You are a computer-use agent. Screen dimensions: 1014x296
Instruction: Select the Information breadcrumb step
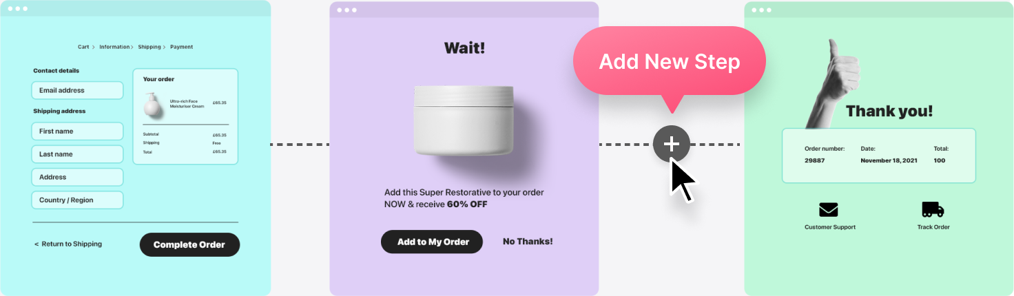[114, 47]
